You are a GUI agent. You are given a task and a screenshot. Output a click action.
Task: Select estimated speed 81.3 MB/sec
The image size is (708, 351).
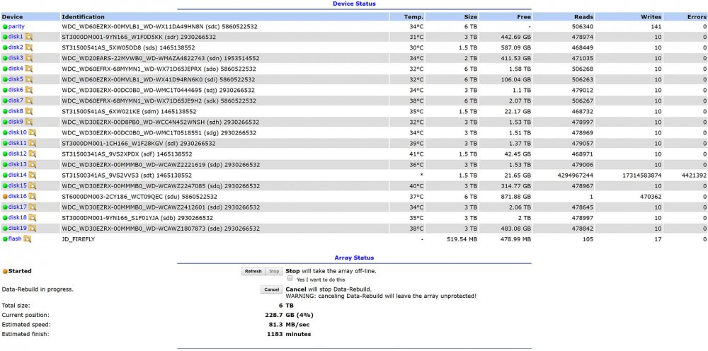[289, 324]
